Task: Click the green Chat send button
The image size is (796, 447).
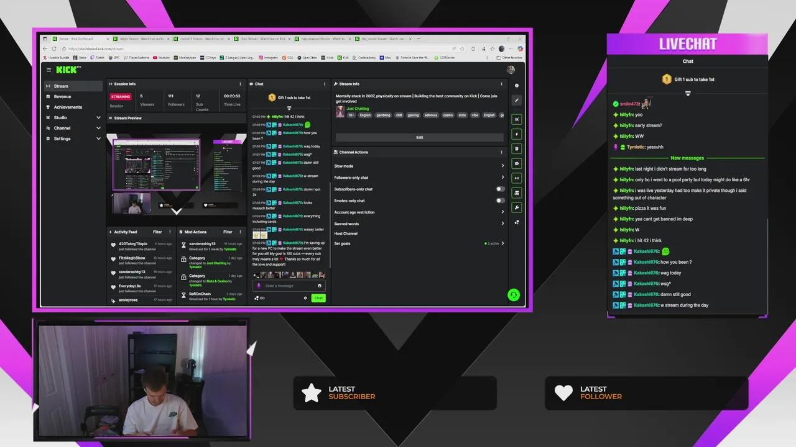Action: [318, 298]
